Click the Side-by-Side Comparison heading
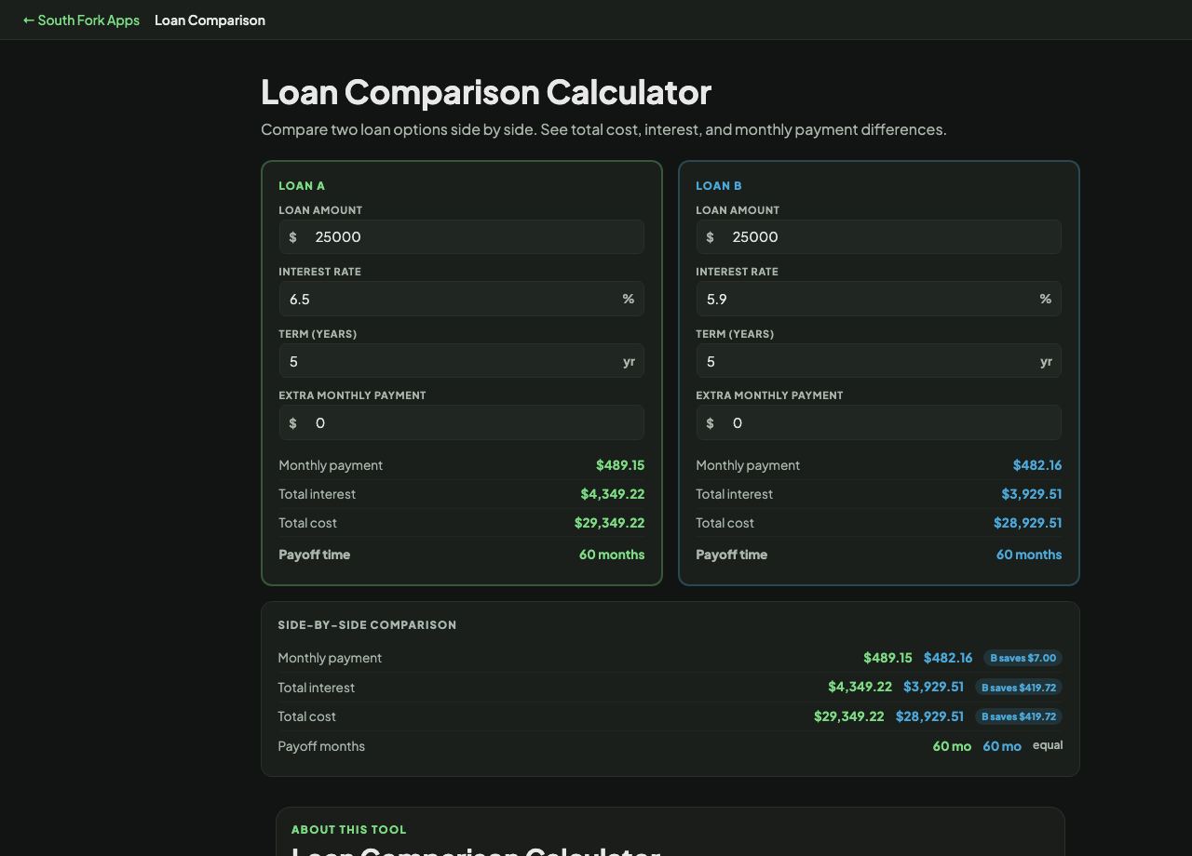Viewport: 1192px width, 856px height. coord(367,625)
